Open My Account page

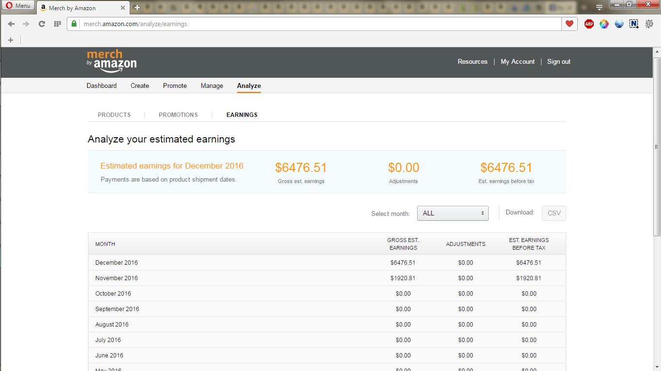[x=517, y=61]
